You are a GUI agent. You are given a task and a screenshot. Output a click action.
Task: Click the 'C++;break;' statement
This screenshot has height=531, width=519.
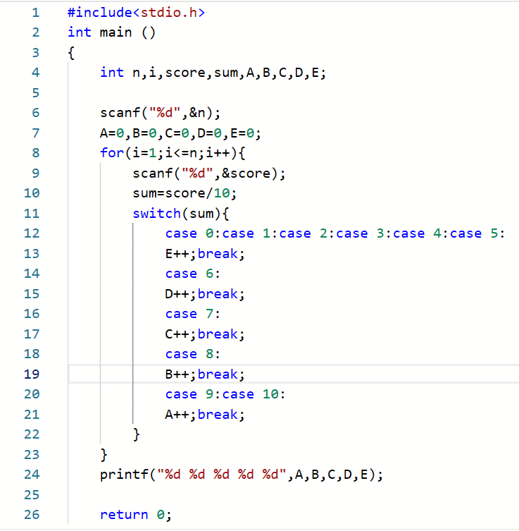click(x=205, y=334)
